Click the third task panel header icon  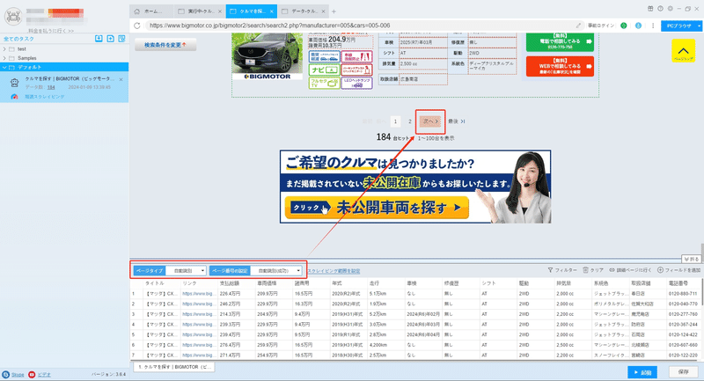(x=121, y=39)
